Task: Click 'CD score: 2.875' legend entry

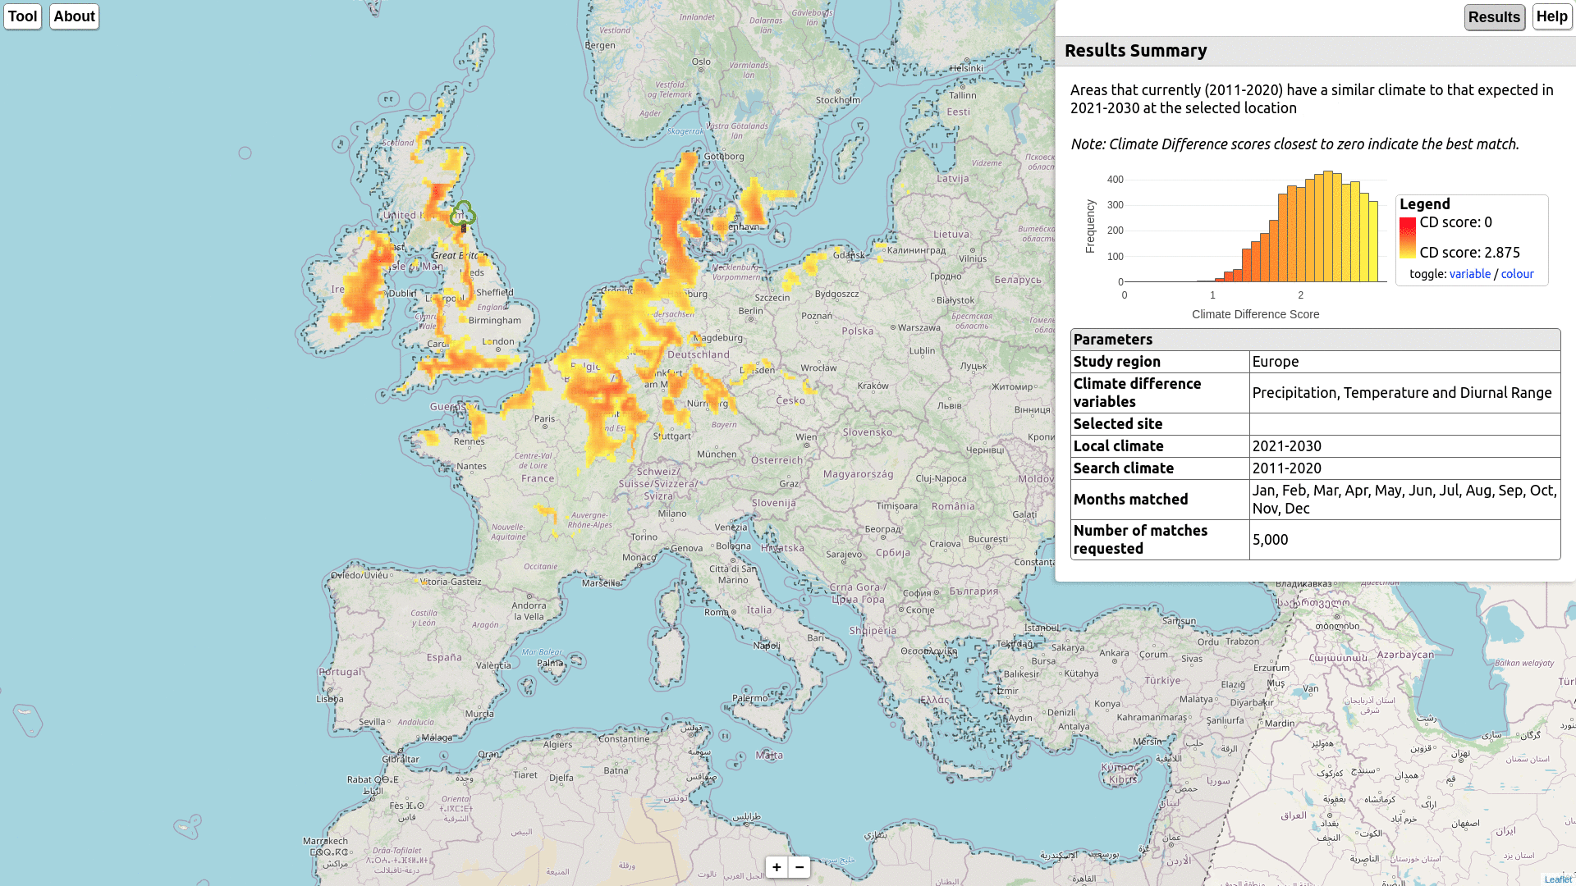Action: click(1470, 253)
